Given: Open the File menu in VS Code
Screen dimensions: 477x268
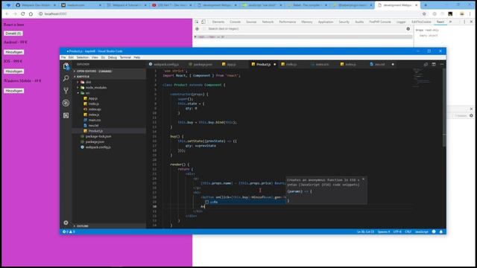Looking at the screenshot, I should [63, 57].
